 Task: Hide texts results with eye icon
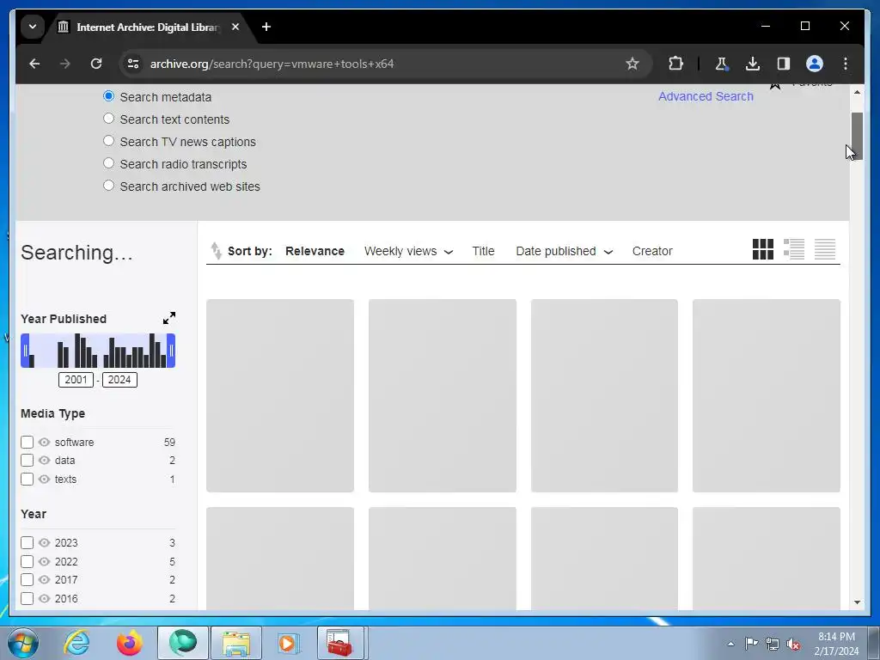coord(45,480)
